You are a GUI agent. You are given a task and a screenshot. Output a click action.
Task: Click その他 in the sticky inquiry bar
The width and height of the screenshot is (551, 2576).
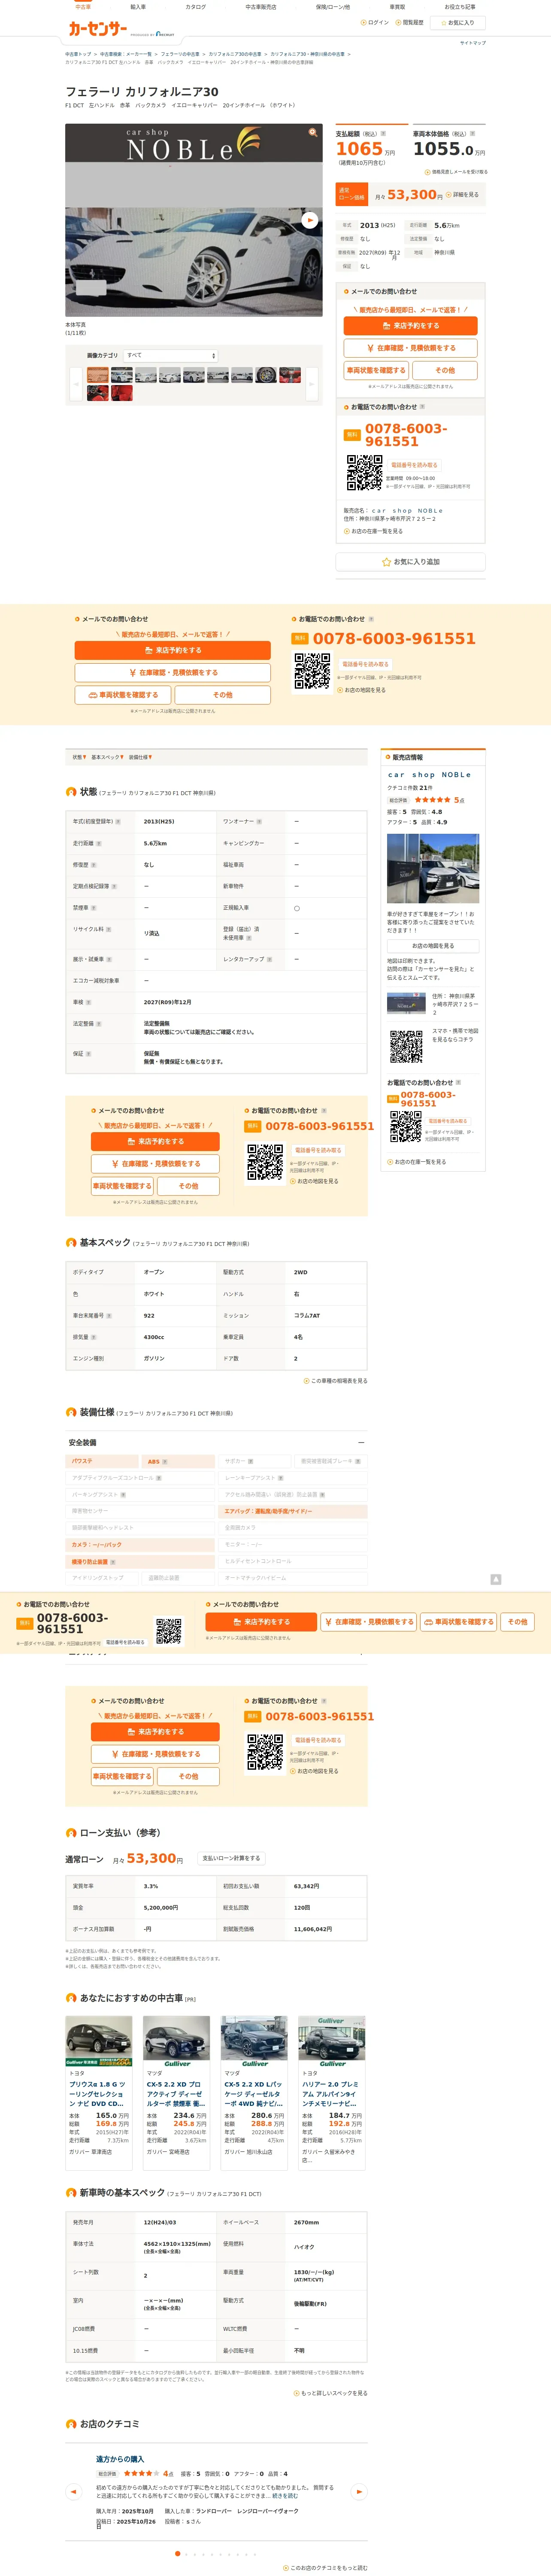coord(517,1622)
